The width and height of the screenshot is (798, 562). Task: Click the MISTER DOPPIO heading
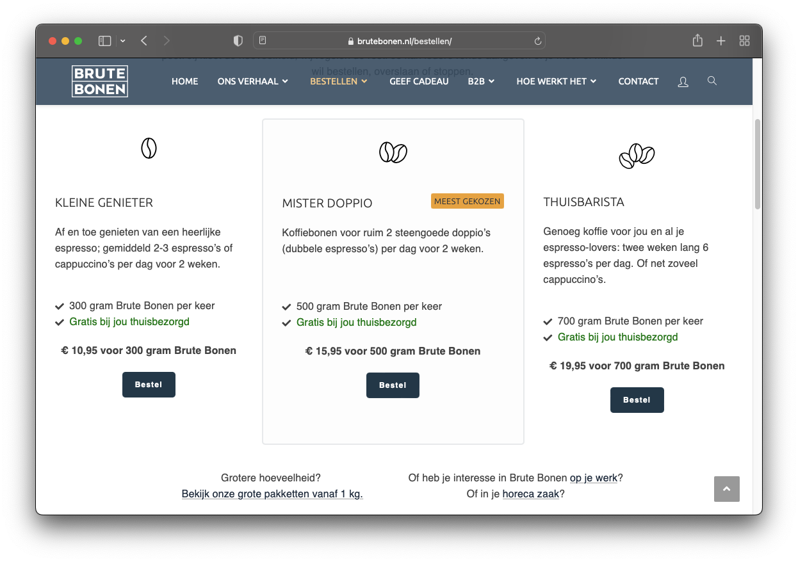pyautogui.click(x=327, y=204)
